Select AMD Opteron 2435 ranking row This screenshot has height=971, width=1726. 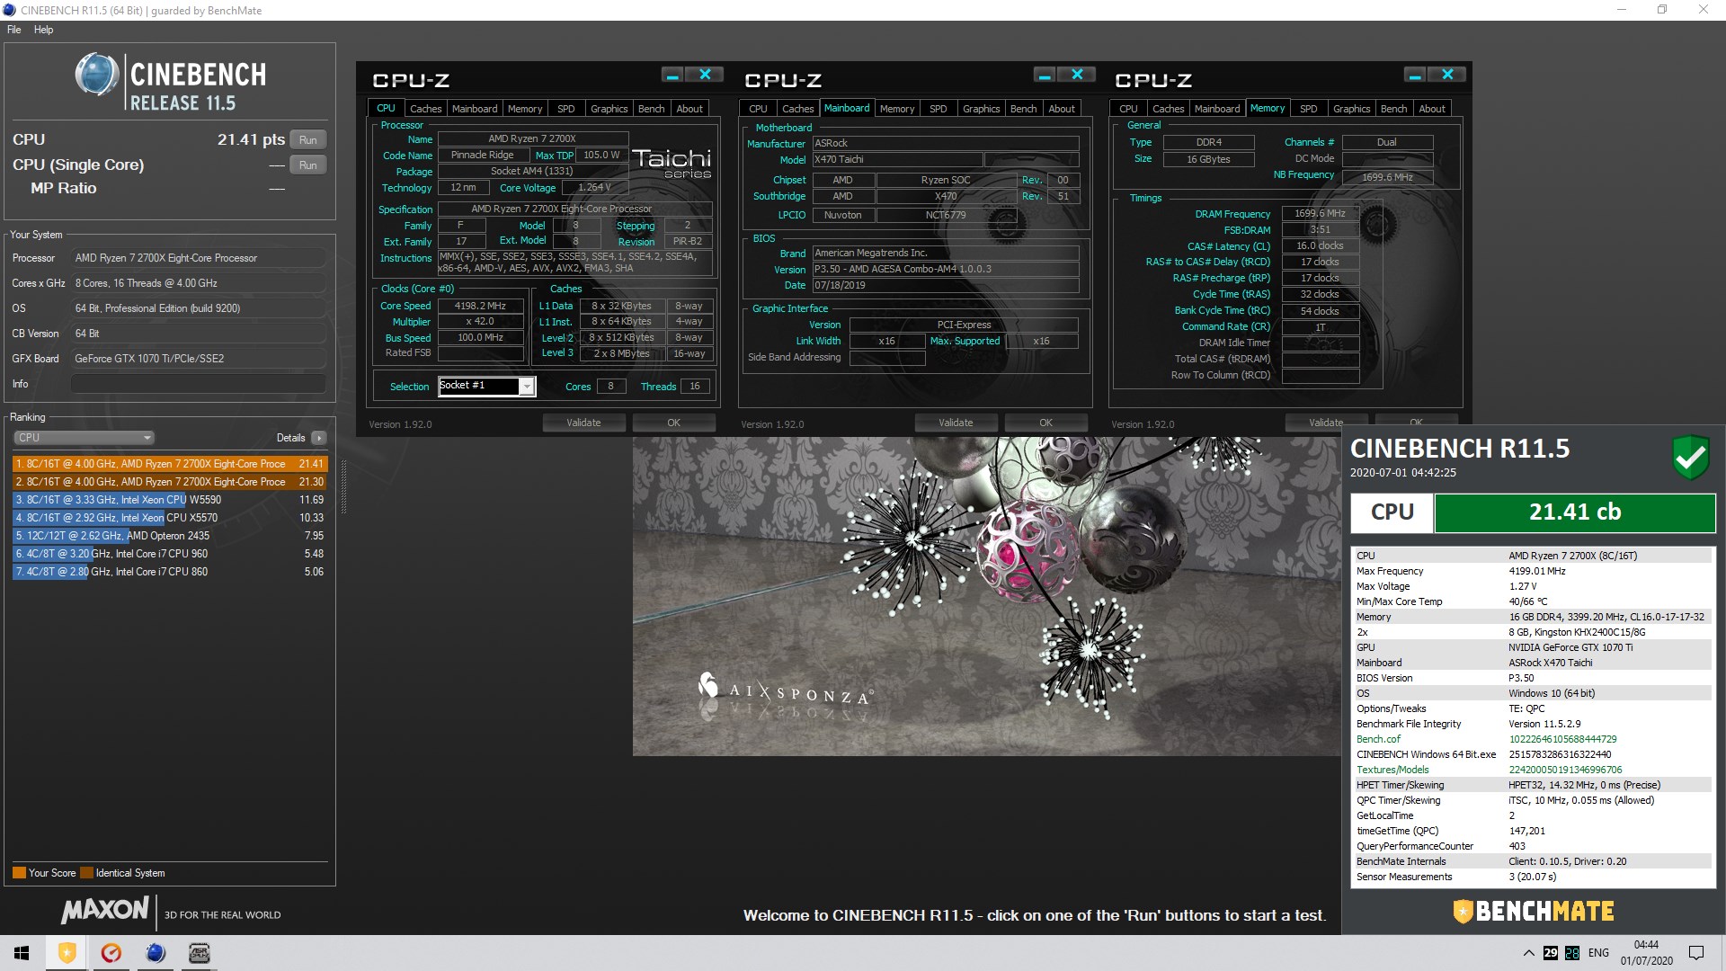point(170,536)
